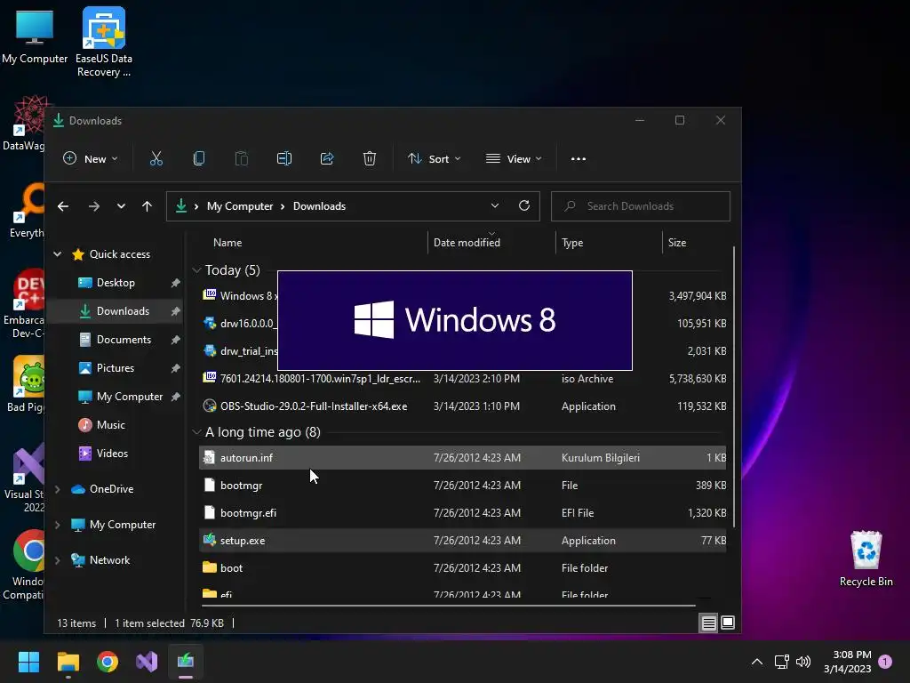910x683 pixels.
Task: Expand the address bar history dropdown
Action: (494, 205)
